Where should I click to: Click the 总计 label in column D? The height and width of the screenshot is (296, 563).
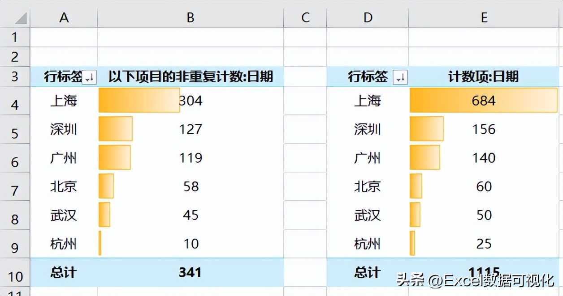point(368,272)
